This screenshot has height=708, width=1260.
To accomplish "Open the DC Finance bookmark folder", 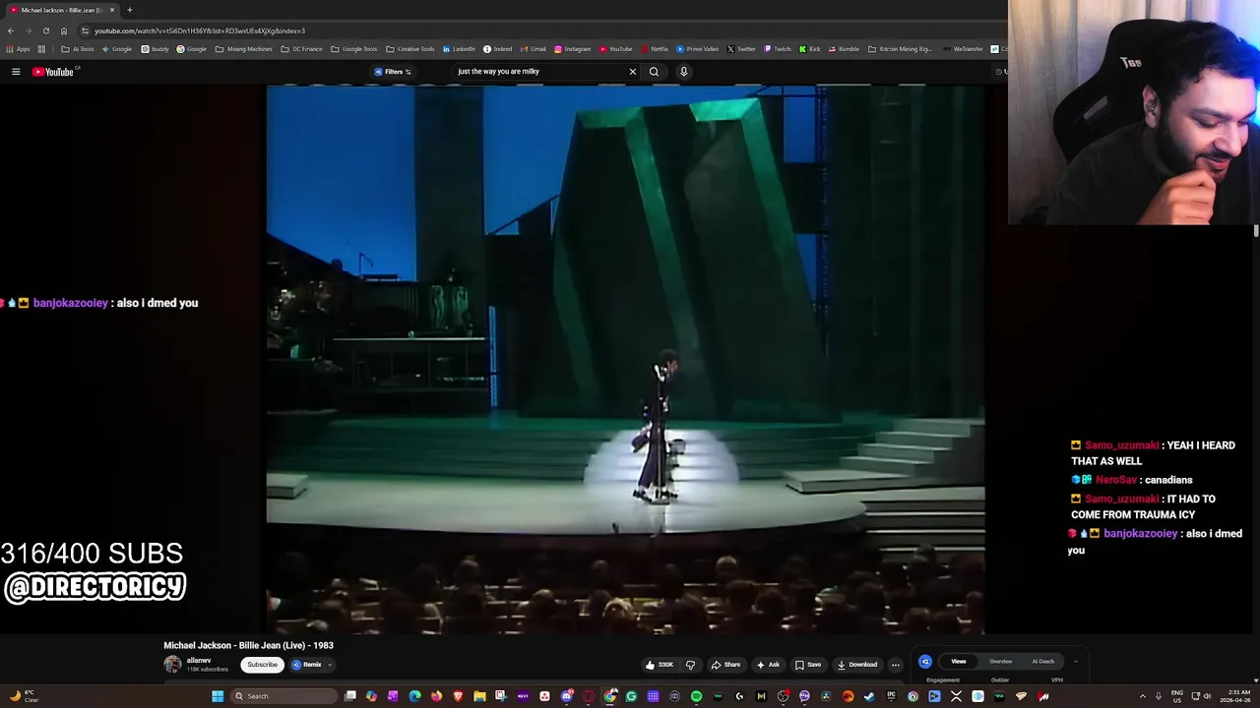I will (301, 49).
